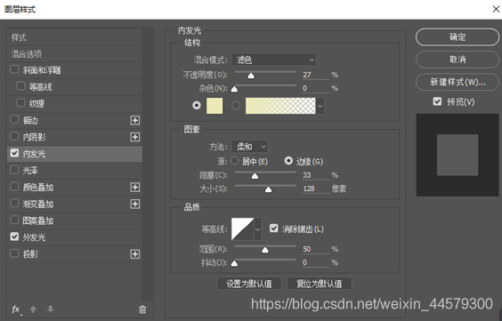The image size is (502, 321).
Task: Click the 取消 button
Action: (x=457, y=60)
